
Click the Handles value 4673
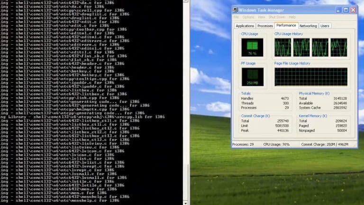click(x=284, y=99)
